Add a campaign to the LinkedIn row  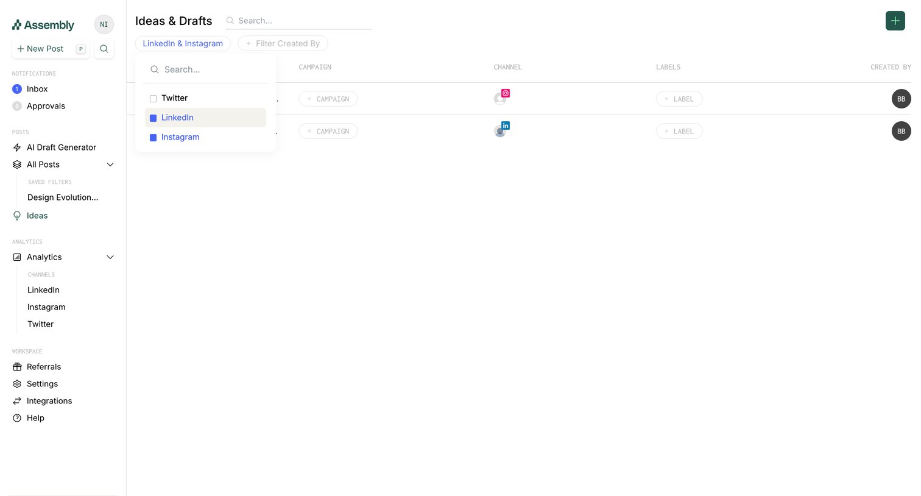[328, 131]
